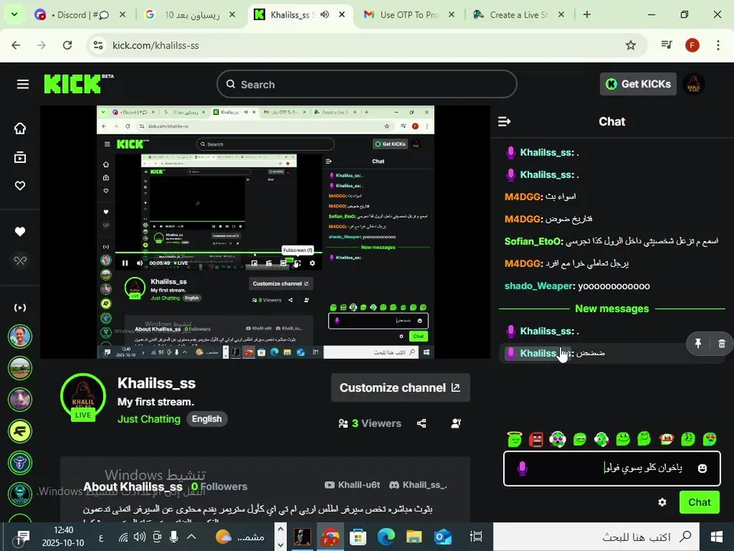
Task: Open the user profile avatar menu
Action: (x=693, y=84)
